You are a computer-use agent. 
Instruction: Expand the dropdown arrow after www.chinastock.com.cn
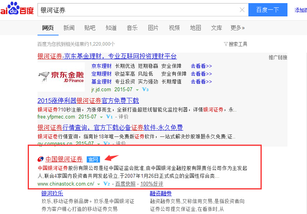point(99,184)
